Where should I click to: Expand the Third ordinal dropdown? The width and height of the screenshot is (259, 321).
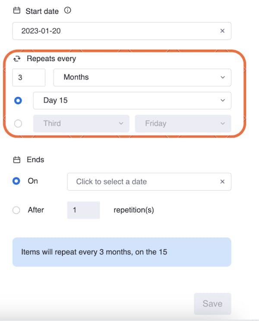(81, 123)
